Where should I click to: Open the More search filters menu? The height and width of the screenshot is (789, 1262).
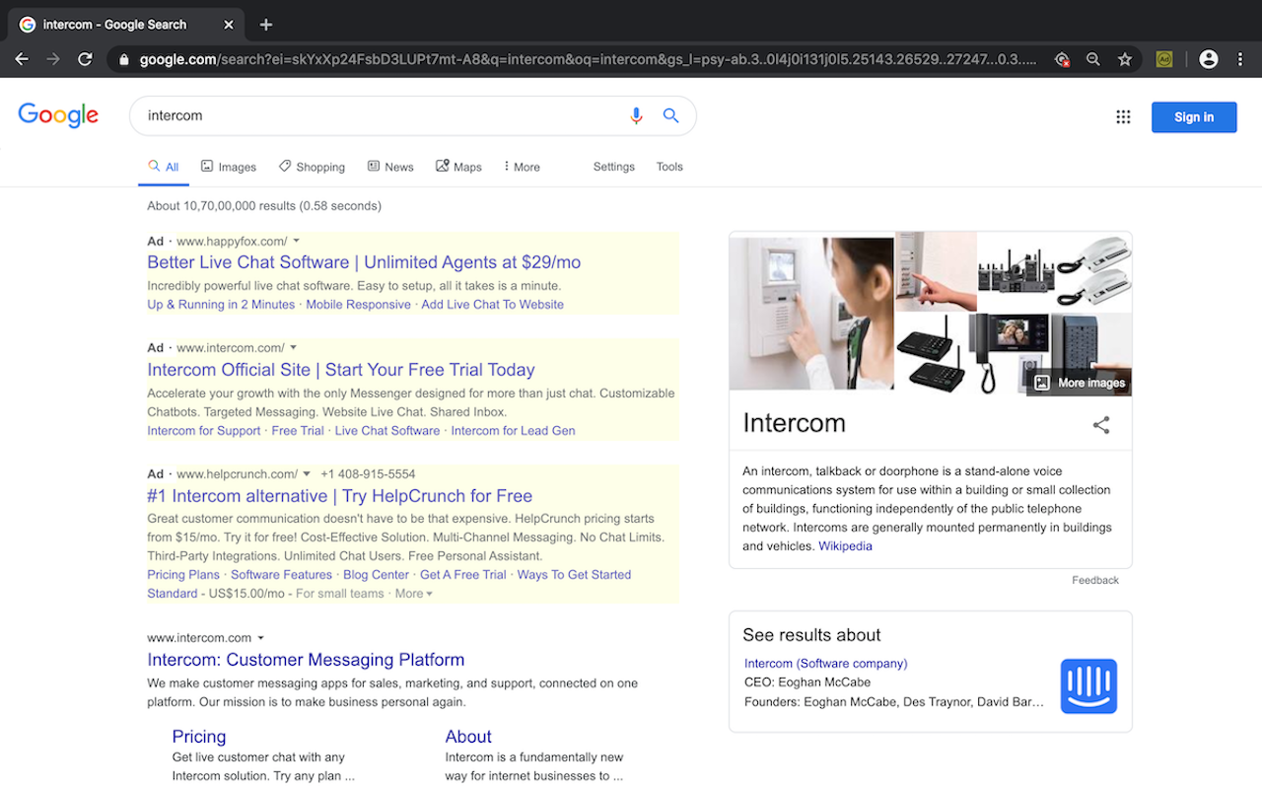click(x=522, y=167)
